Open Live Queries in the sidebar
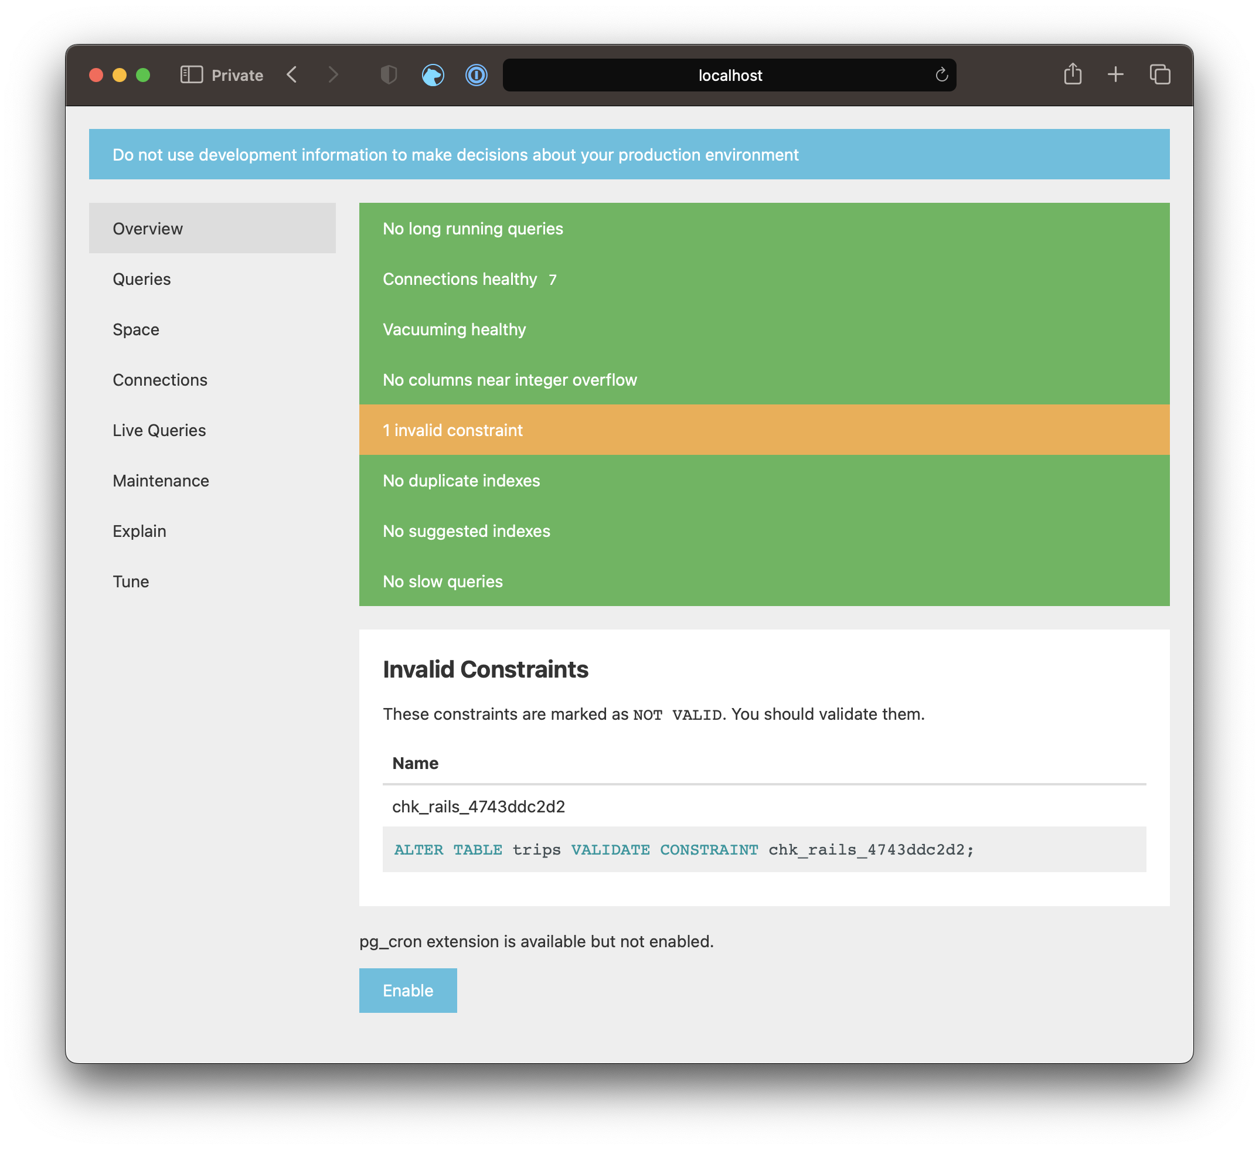 click(x=159, y=430)
